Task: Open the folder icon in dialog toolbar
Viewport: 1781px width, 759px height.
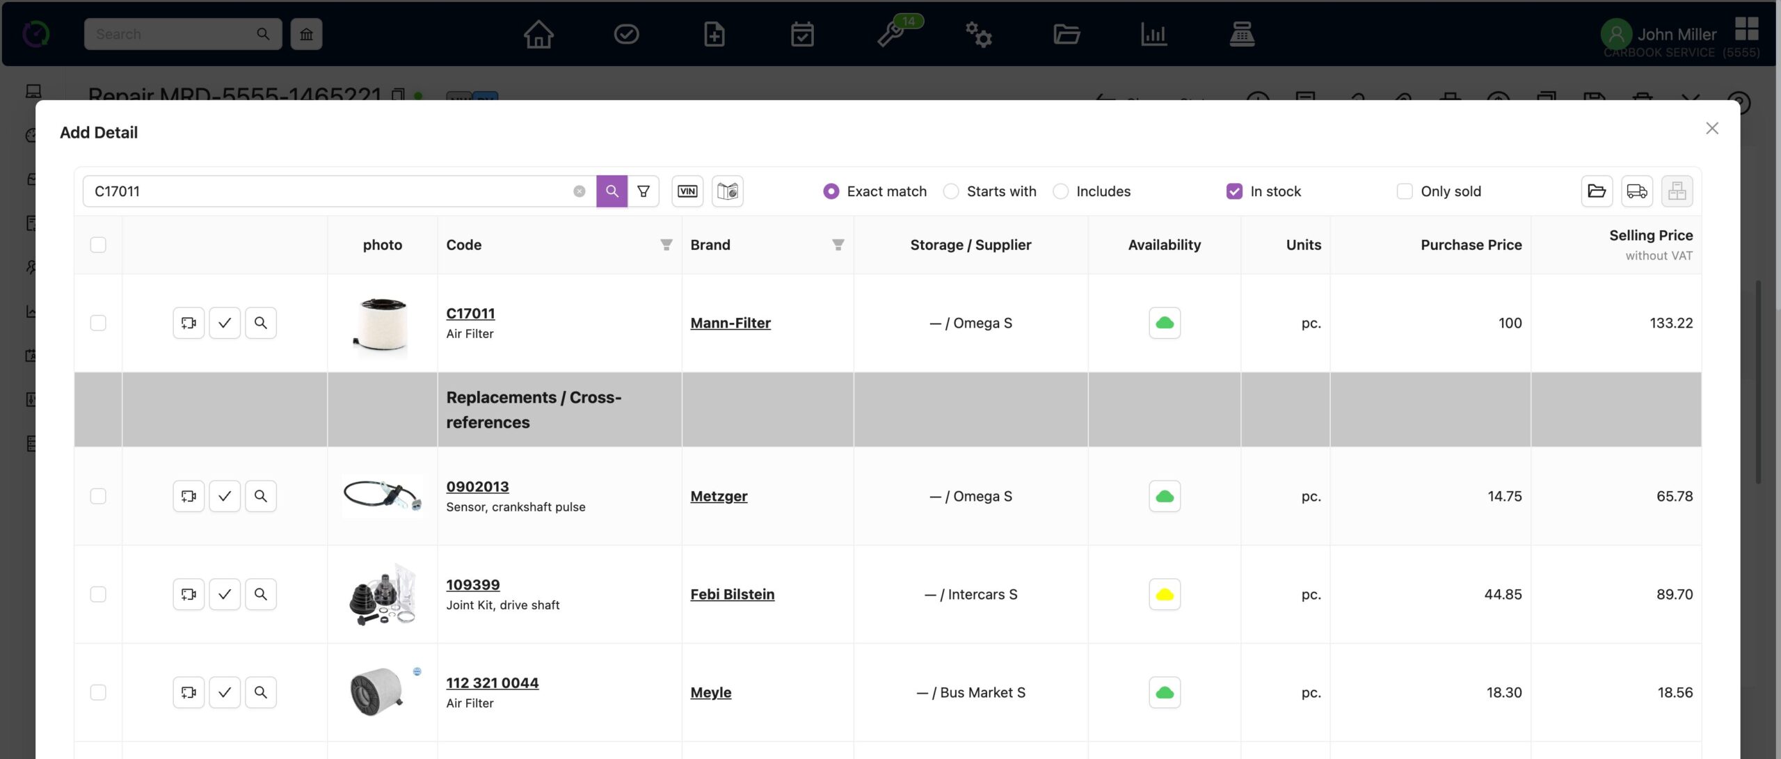Action: [x=1597, y=191]
